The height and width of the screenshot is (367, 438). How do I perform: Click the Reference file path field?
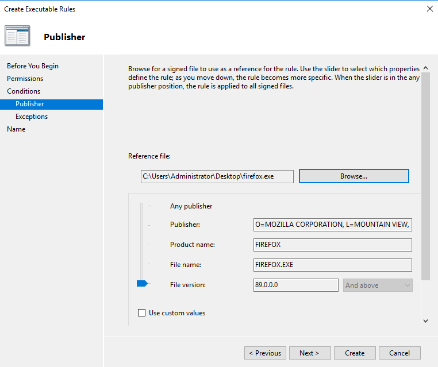pos(217,176)
